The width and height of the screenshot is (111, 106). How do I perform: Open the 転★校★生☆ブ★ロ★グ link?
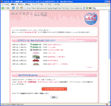coord(56,57)
